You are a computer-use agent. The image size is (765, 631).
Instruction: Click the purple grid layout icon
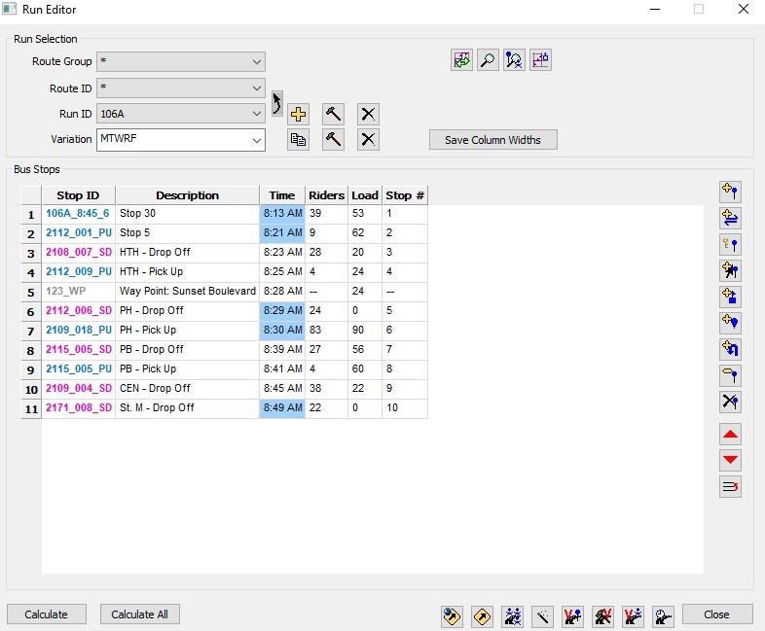coord(540,60)
